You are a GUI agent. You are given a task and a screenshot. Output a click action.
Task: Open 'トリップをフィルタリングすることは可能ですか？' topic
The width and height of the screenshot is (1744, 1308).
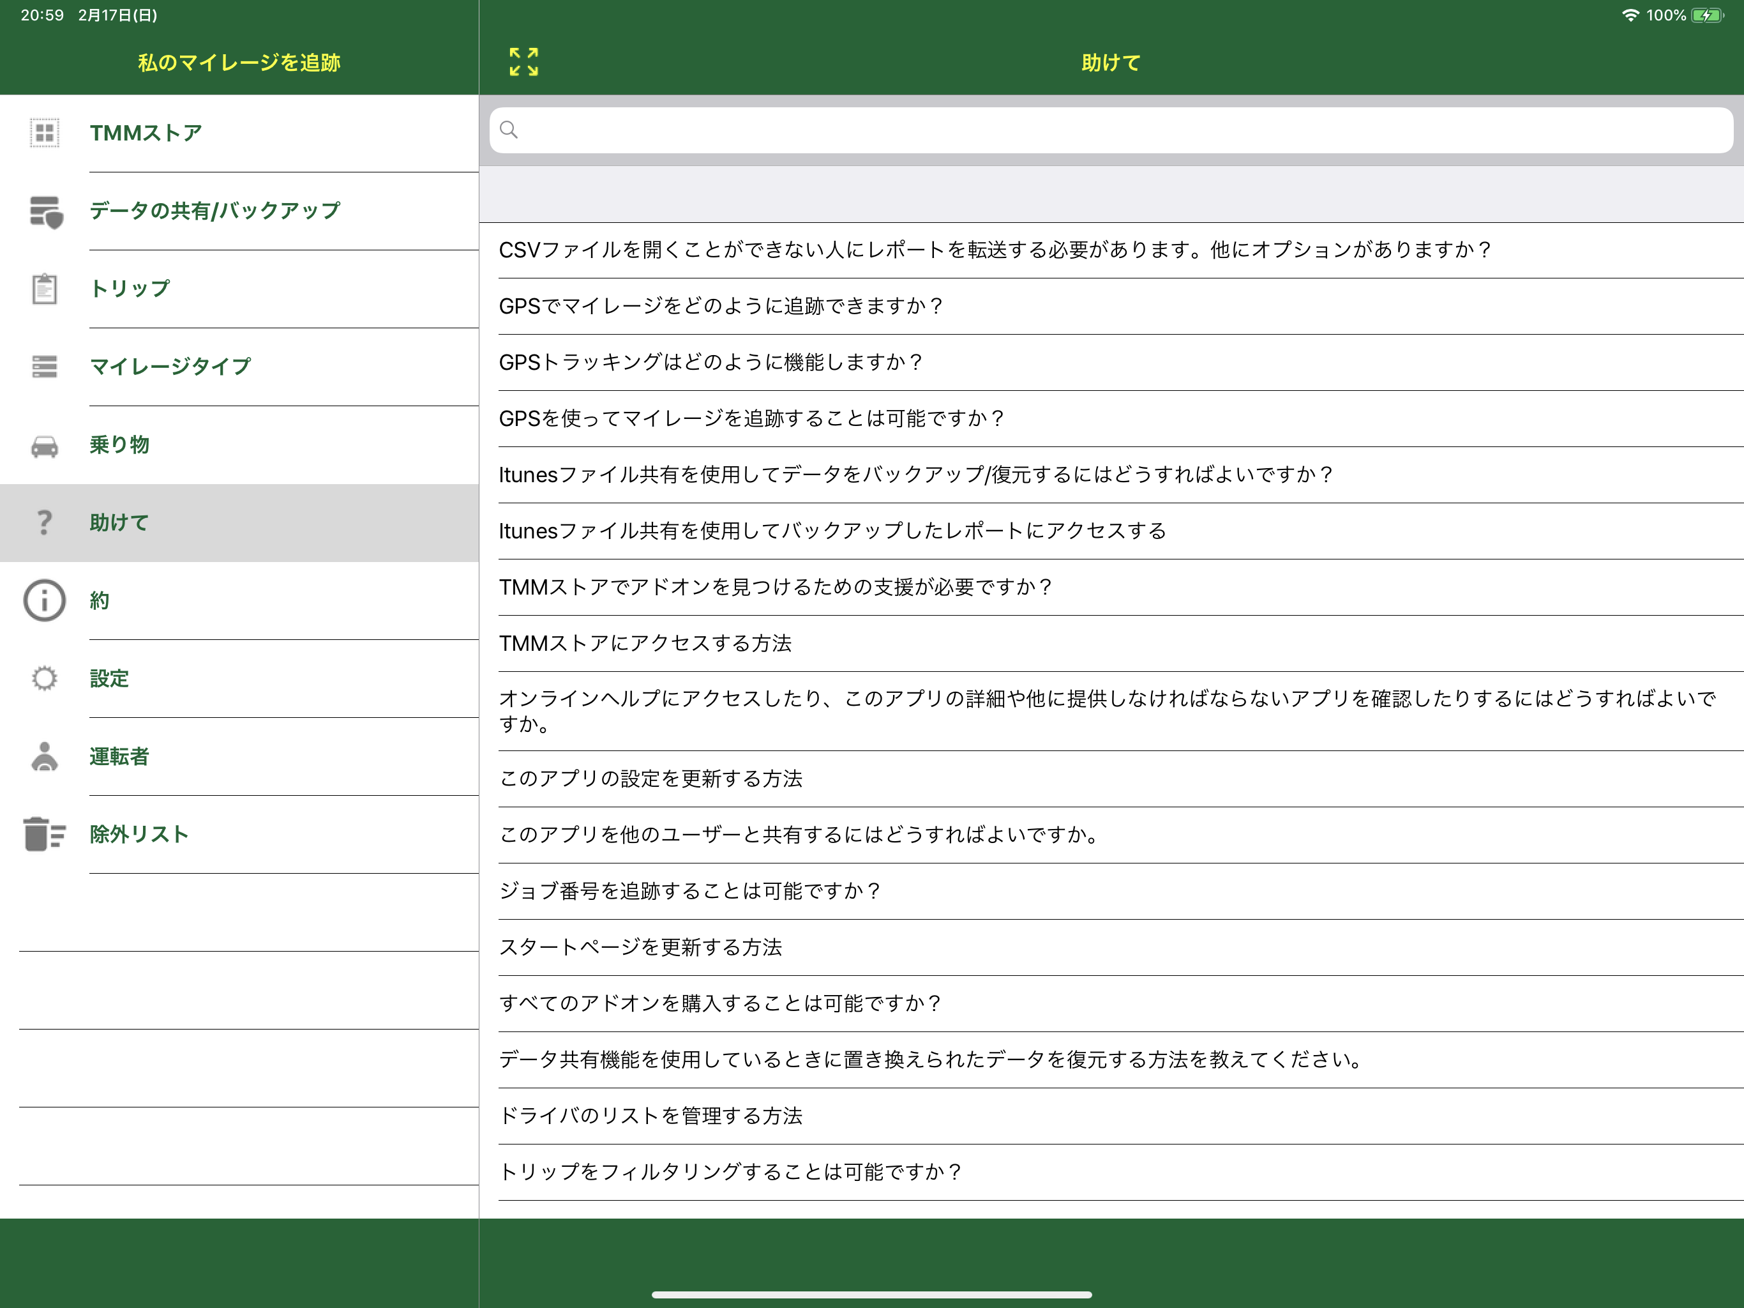click(731, 1171)
